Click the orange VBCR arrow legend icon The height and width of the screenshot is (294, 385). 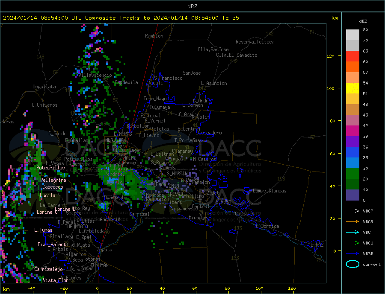click(x=352, y=222)
